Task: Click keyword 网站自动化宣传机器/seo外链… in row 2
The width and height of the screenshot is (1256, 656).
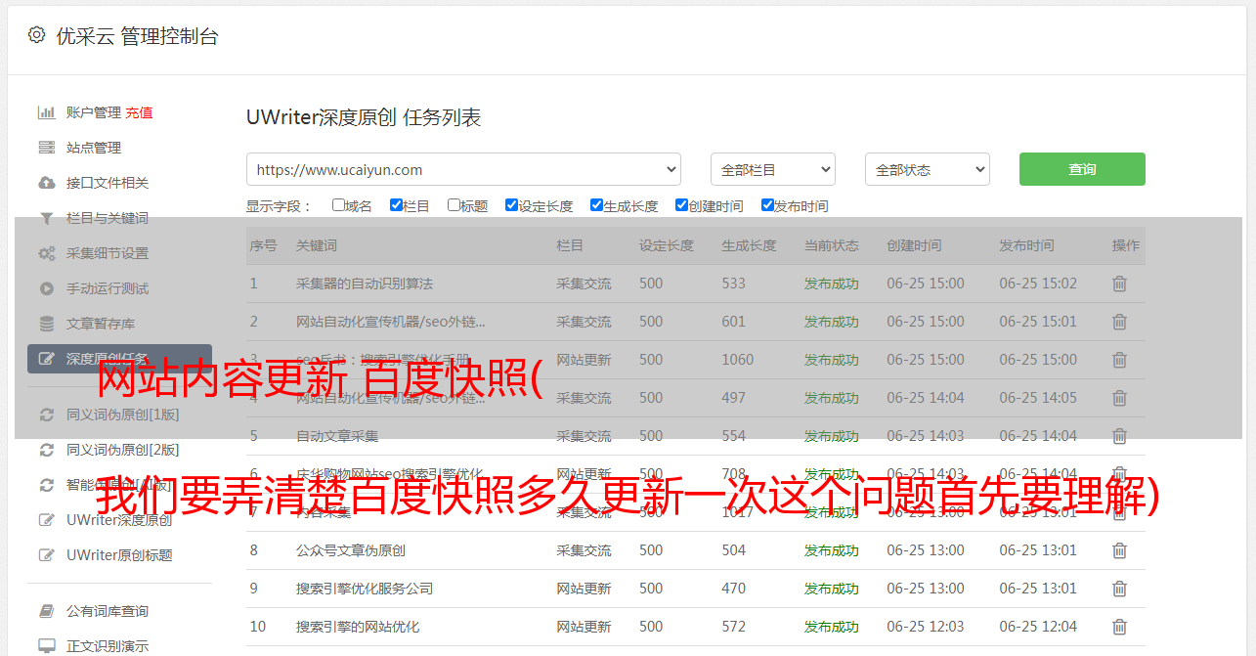Action: (391, 322)
